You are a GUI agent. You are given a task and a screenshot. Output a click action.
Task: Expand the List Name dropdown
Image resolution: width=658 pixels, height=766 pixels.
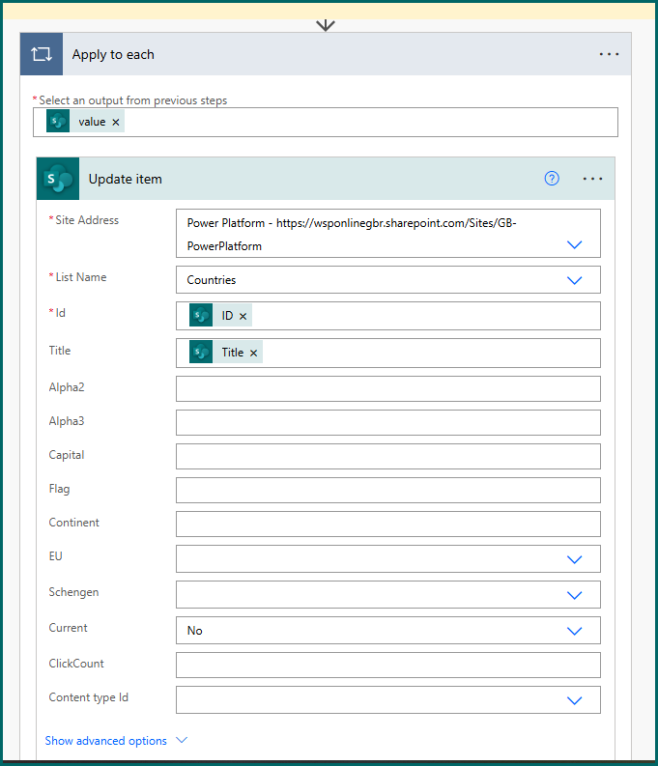point(575,280)
